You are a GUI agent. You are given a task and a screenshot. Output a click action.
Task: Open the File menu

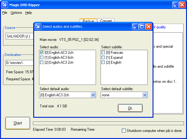5,13
